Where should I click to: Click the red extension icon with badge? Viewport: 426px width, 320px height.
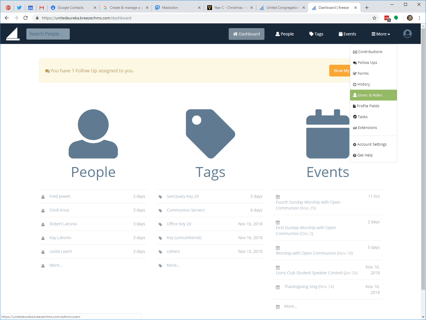click(387, 18)
